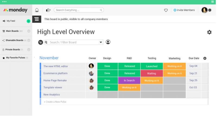Click due date Sep 26

coord(193,80)
